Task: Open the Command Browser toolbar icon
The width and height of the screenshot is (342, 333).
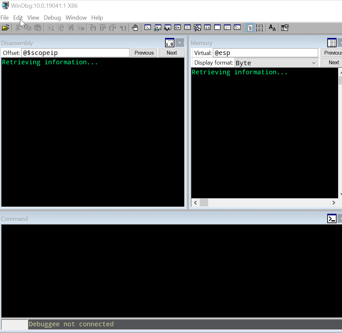Action: (237, 28)
